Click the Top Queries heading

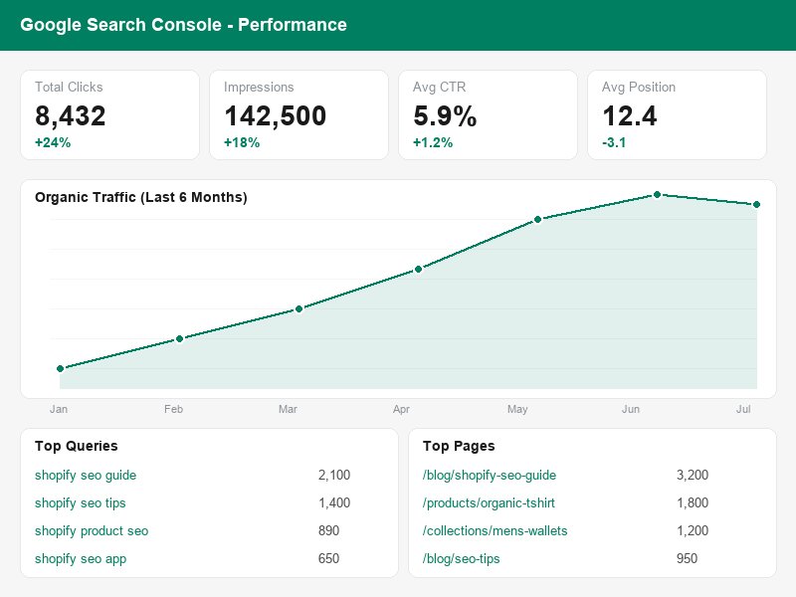[x=77, y=446]
